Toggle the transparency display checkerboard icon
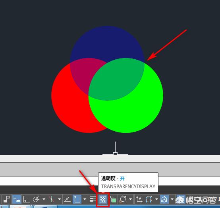220x208 pixels. (x=102, y=199)
